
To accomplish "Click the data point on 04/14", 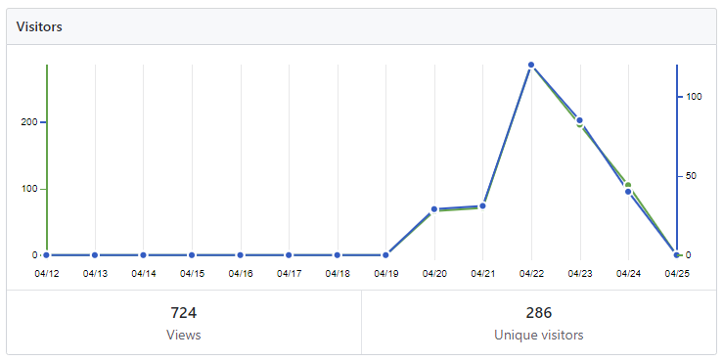I will click(143, 255).
